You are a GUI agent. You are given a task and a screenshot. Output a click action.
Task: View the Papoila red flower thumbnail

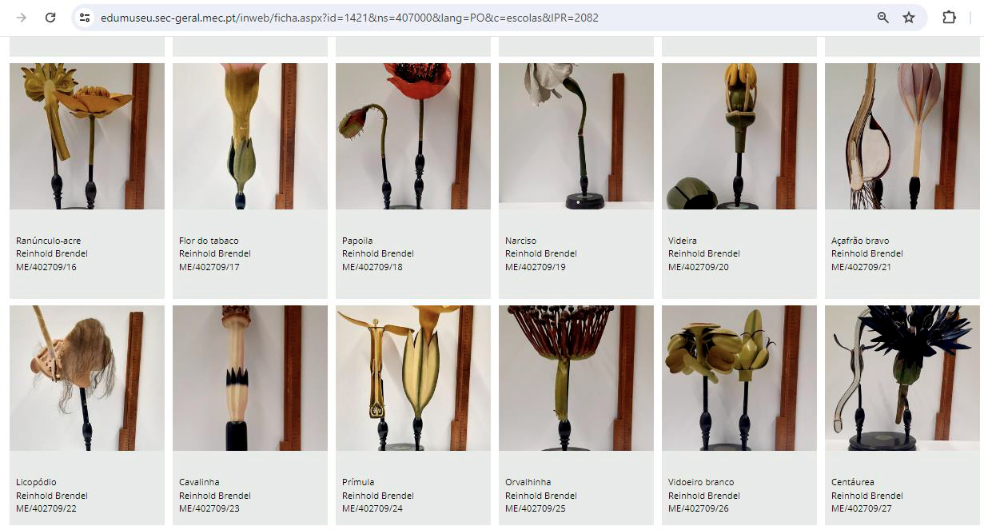413,136
